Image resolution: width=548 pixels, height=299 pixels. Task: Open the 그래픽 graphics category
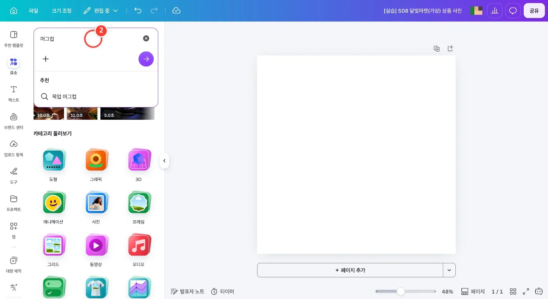click(96, 165)
